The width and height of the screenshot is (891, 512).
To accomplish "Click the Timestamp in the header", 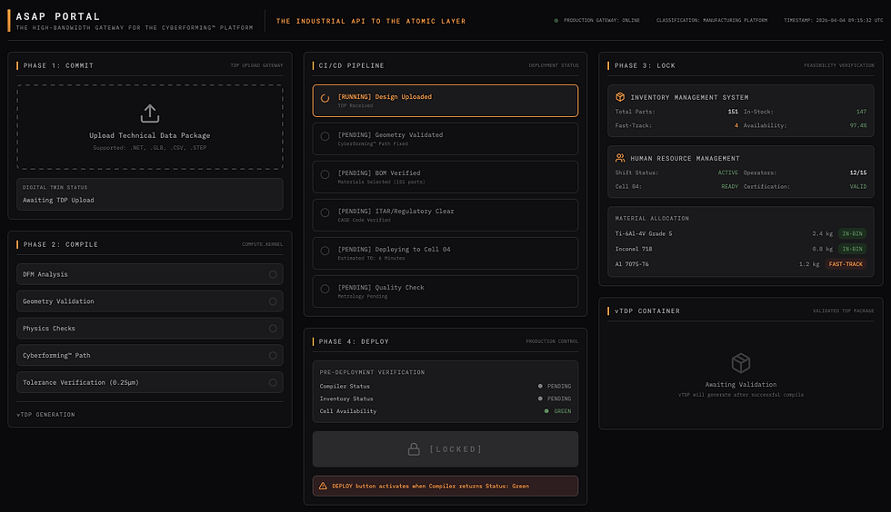I will pos(833,21).
